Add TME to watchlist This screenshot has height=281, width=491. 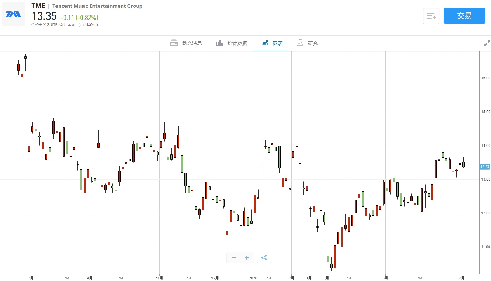click(x=431, y=16)
